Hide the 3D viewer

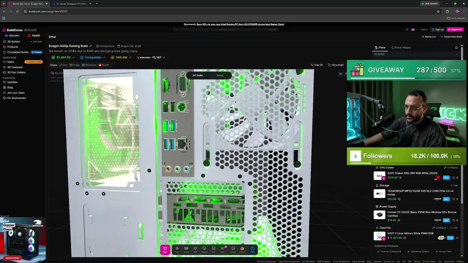(x=317, y=65)
